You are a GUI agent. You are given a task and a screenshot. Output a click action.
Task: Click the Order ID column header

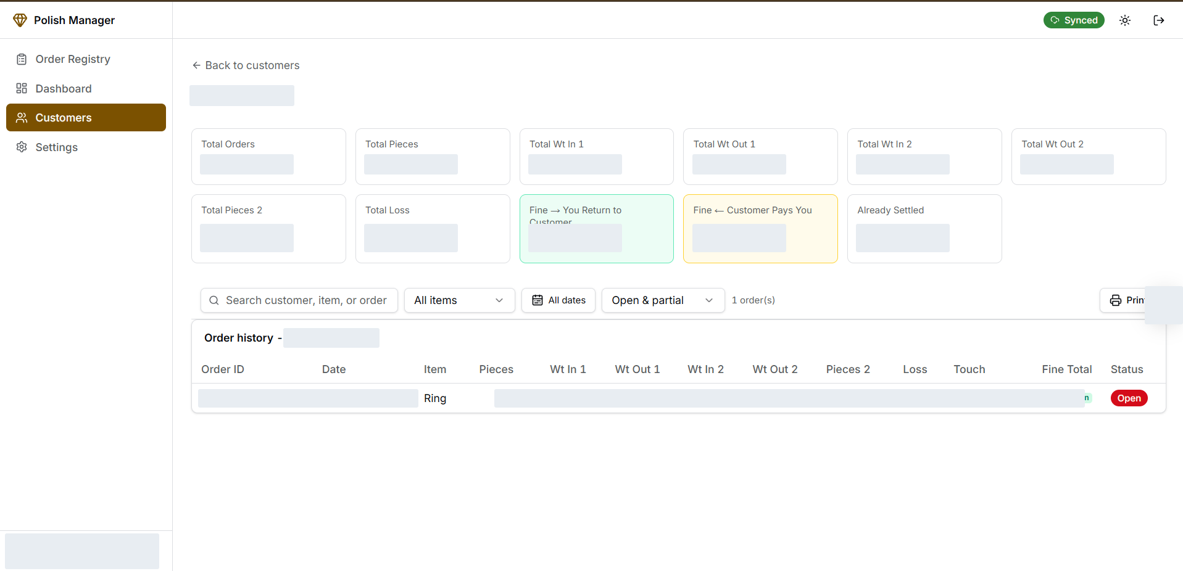223,369
